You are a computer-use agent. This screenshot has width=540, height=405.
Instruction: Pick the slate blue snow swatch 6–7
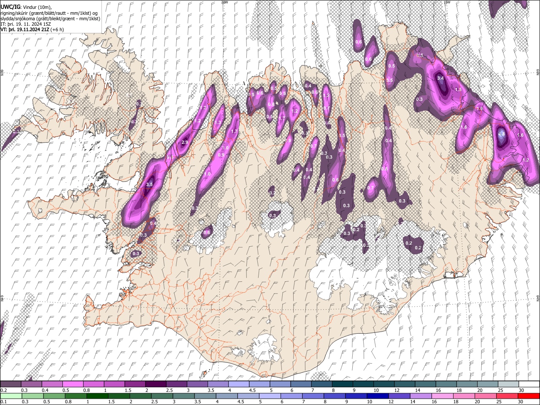click(301, 384)
